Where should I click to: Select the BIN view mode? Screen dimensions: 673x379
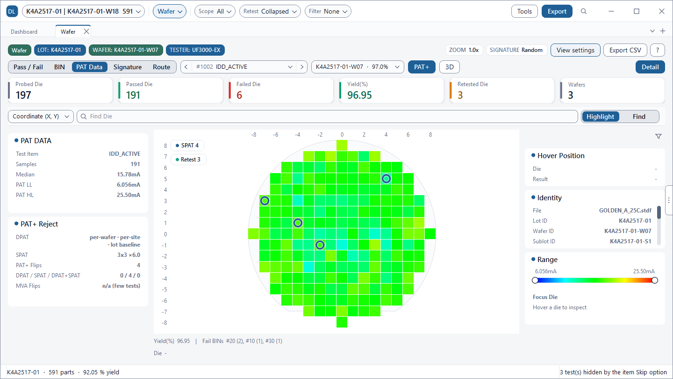59,67
